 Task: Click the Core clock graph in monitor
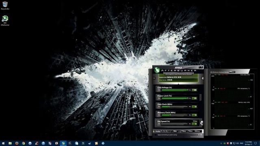[232, 81]
